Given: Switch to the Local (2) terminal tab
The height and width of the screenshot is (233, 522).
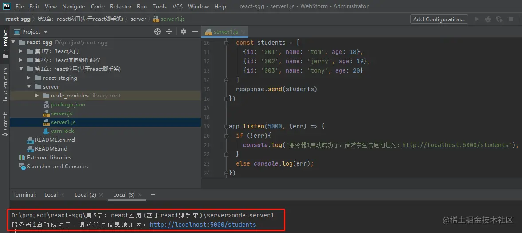Looking at the screenshot, I should pos(85,195).
